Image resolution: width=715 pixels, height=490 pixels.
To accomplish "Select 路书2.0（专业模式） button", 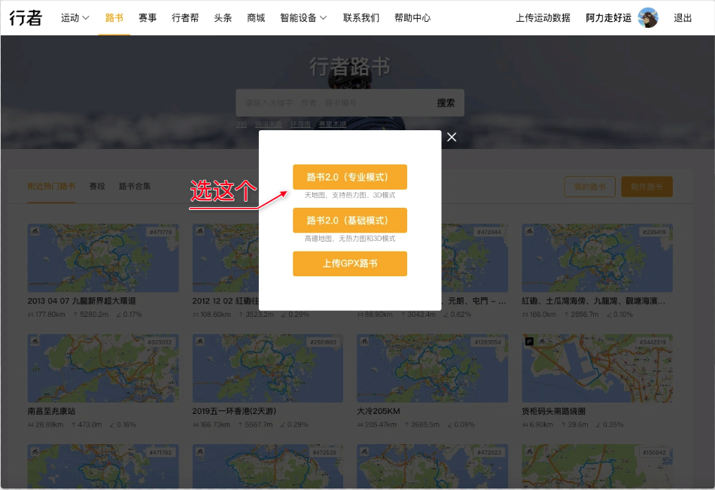I will [x=349, y=177].
